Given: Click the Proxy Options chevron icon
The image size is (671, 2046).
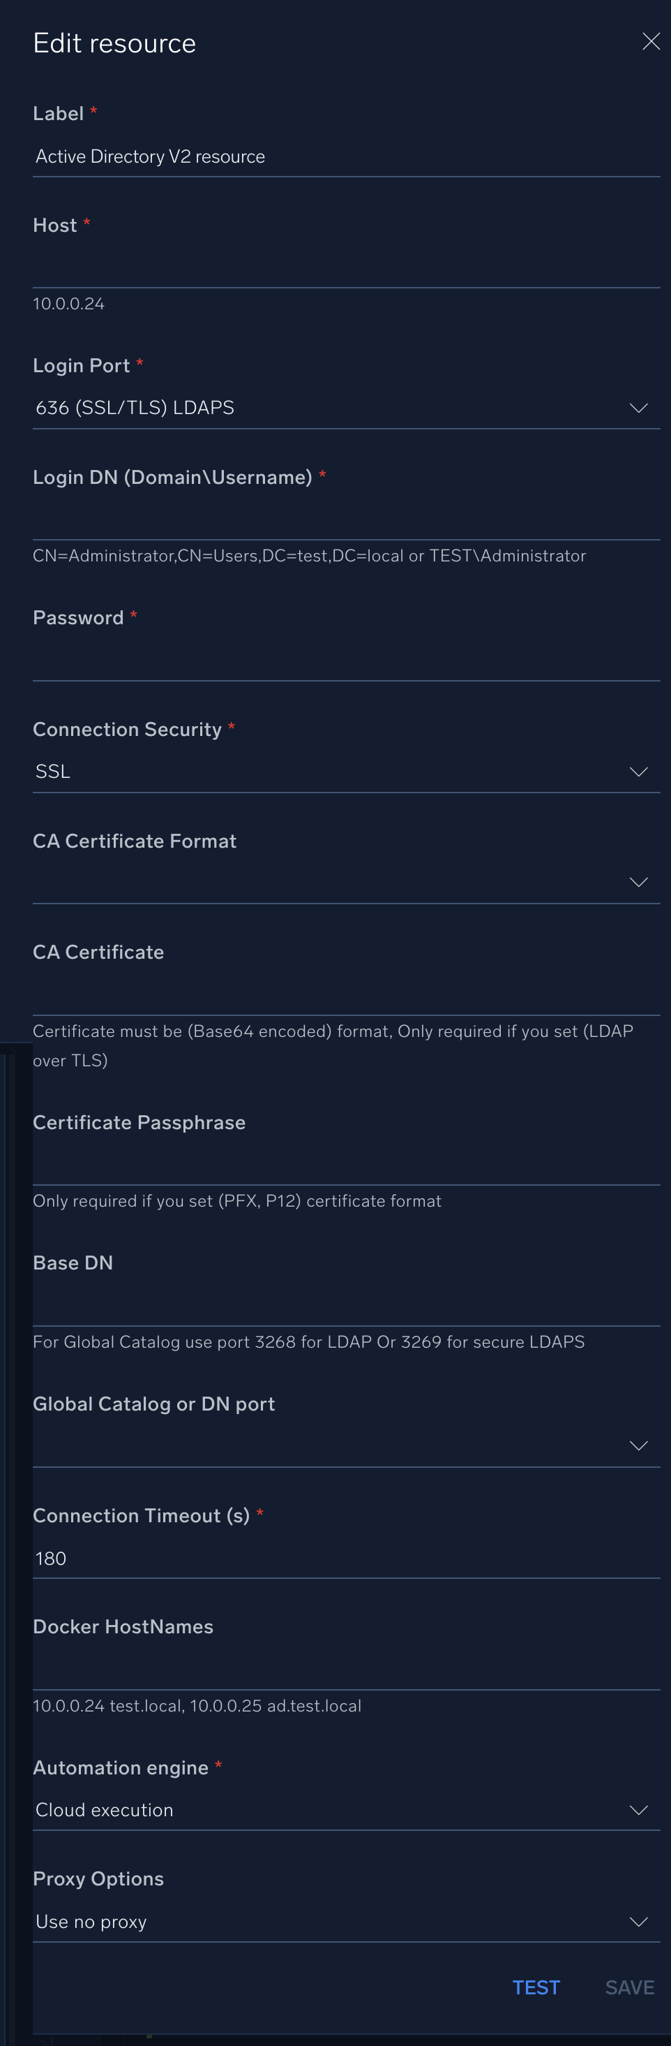Looking at the screenshot, I should click(638, 1922).
